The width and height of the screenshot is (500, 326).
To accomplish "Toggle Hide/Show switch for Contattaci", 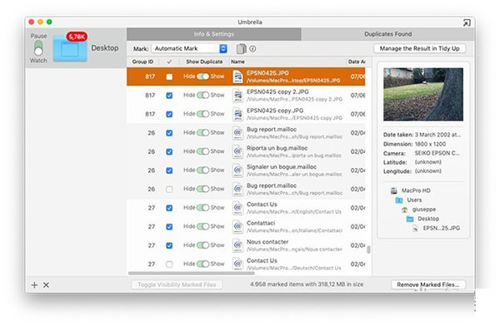I will click(202, 226).
